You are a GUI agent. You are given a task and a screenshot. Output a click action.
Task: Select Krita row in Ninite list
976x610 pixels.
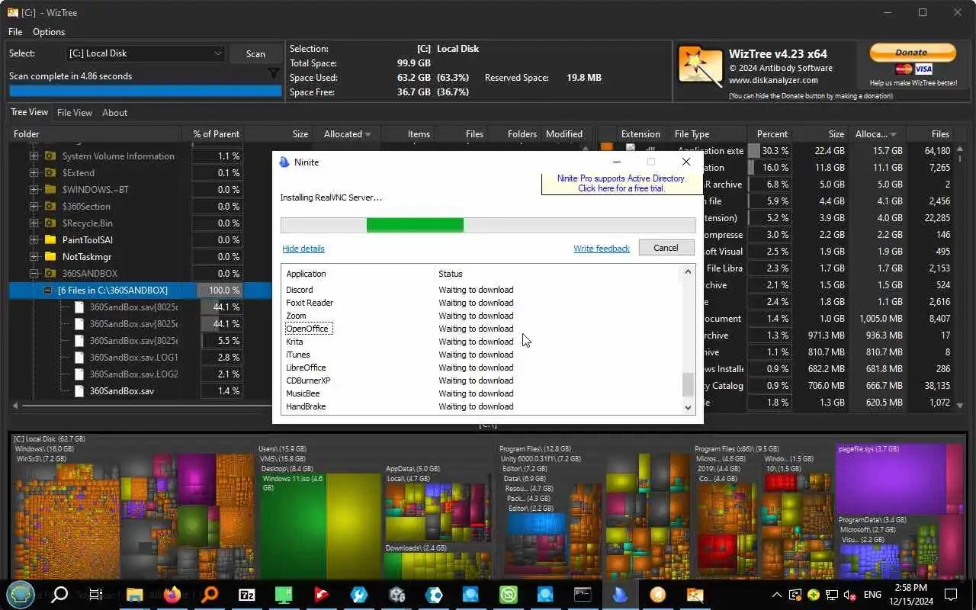coord(480,342)
